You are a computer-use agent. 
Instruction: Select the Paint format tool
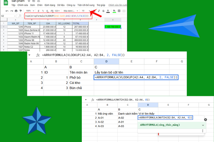(21, 11)
